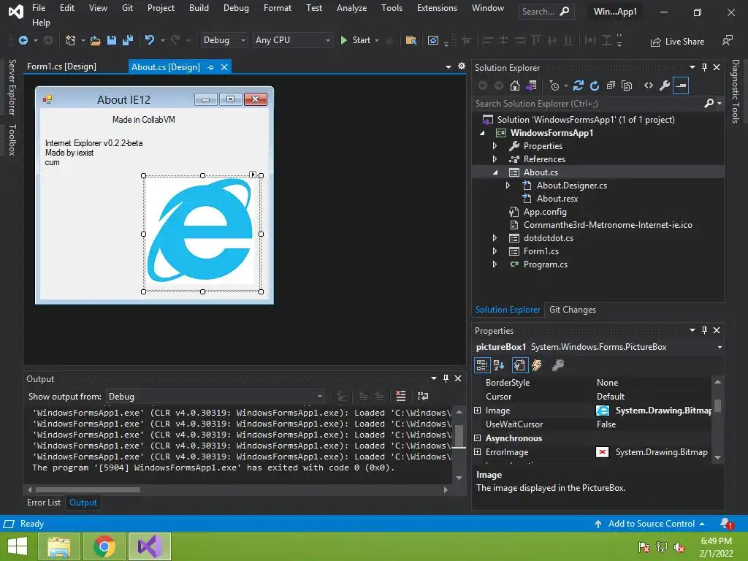Open File Explorer from the taskbar
This screenshot has width=748, height=561.
click(58, 546)
